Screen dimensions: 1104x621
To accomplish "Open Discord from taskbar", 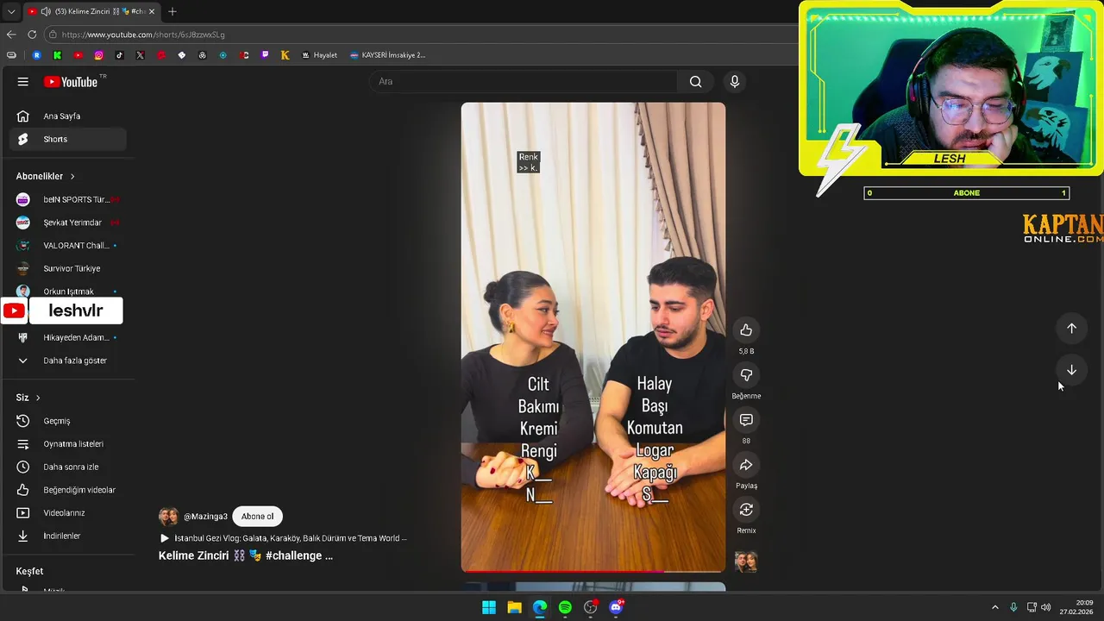I will click(616, 607).
